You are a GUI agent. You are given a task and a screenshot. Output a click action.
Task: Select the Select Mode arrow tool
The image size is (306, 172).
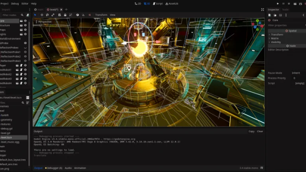35,15
